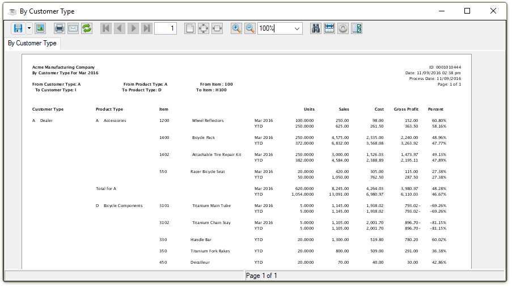This screenshot has height=287, width=512.
Task: Fit page width view icon
Action: pos(217,28)
